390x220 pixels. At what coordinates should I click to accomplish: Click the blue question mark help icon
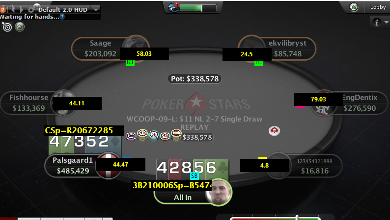click(x=62, y=17)
